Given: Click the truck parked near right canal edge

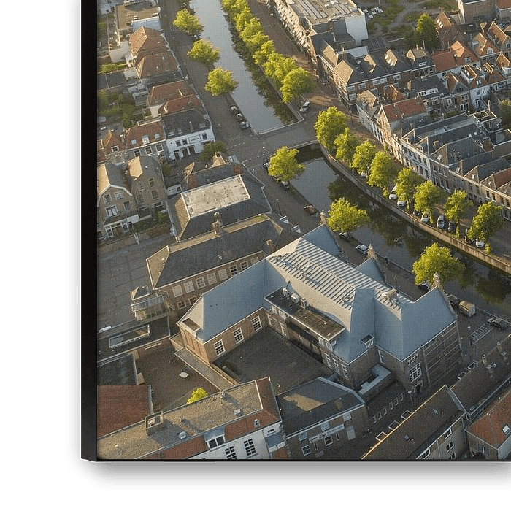Looking at the screenshot, I should pos(466,307).
